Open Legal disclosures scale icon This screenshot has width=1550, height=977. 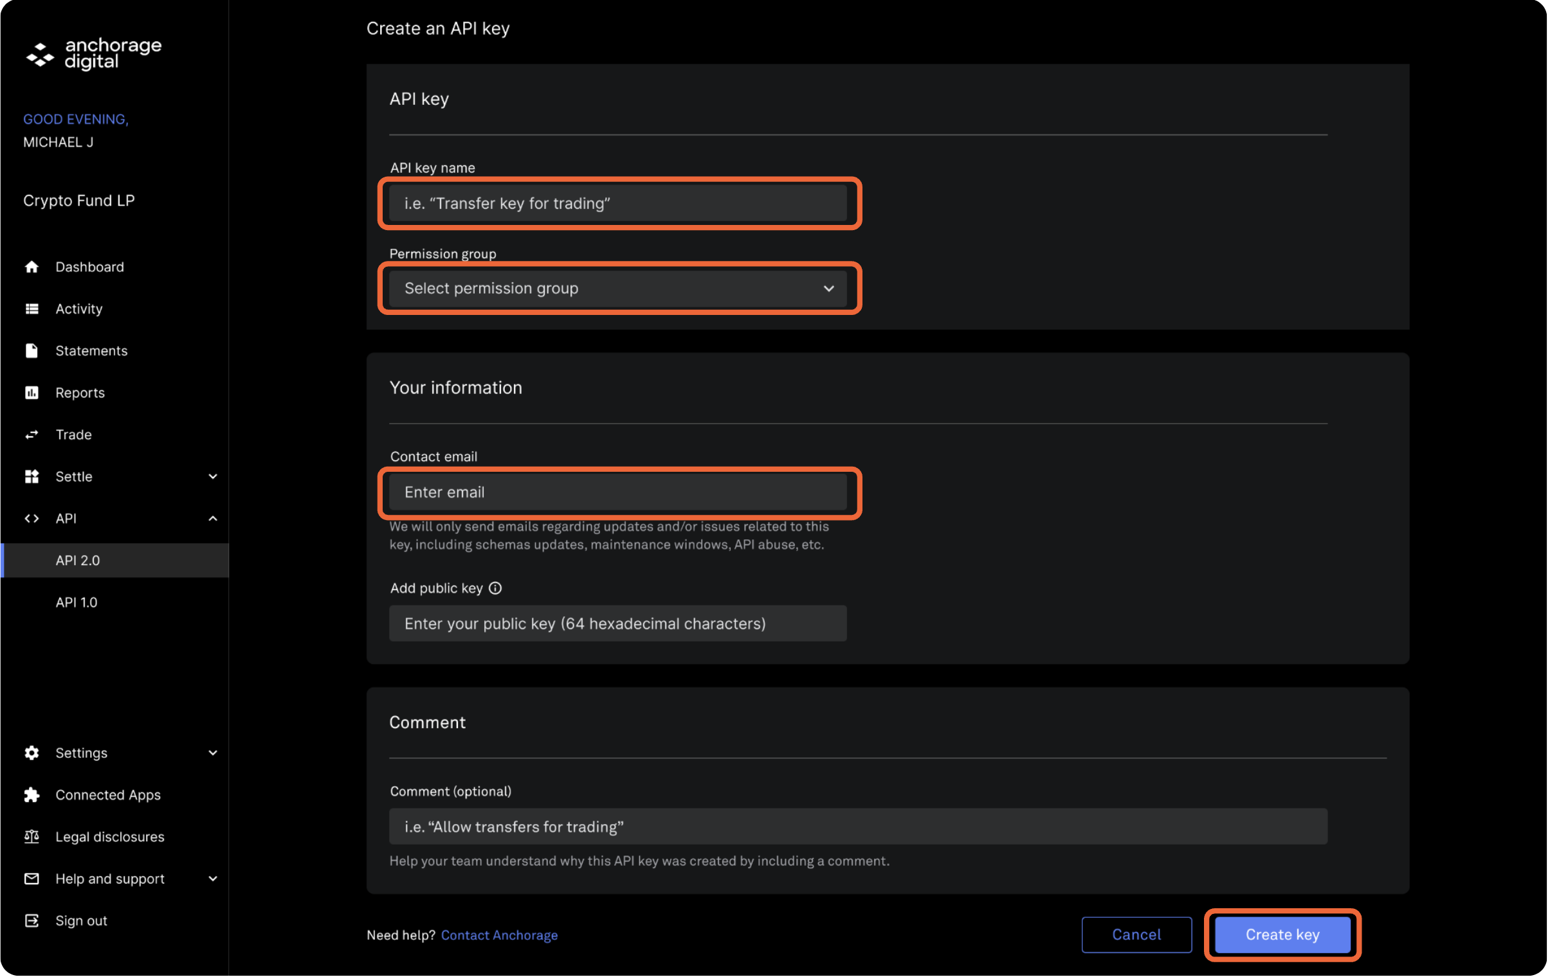click(x=32, y=836)
